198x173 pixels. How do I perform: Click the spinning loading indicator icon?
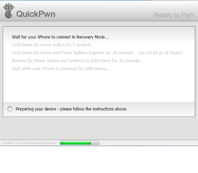10,109
